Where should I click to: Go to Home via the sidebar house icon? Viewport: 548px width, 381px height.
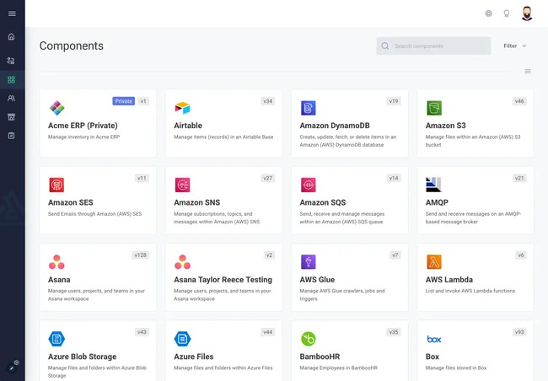[12, 37]
